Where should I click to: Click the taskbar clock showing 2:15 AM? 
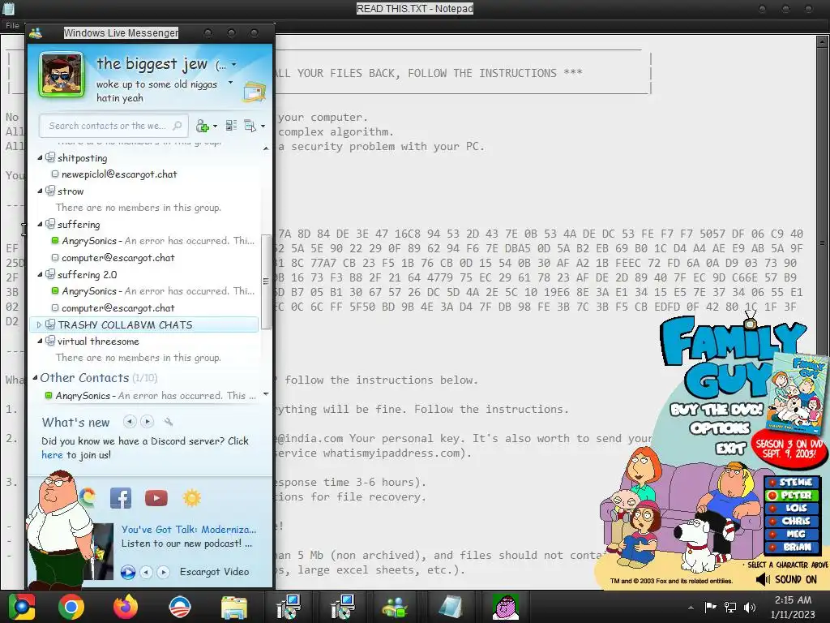click(x=793, y=607)
